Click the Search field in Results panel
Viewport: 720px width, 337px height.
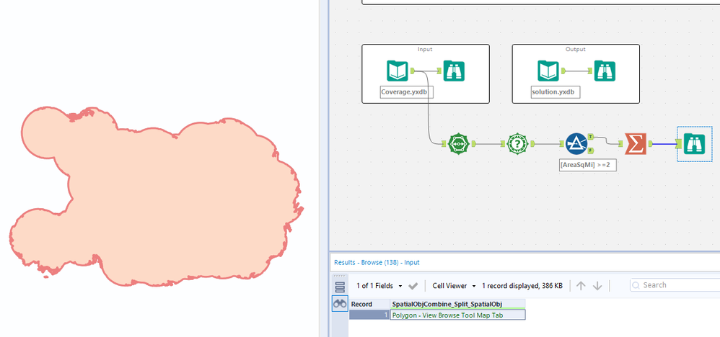[x=675, y=285]
